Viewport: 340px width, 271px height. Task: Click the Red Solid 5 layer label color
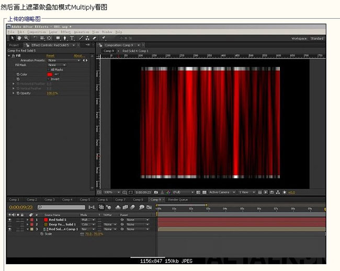(32, 220)
